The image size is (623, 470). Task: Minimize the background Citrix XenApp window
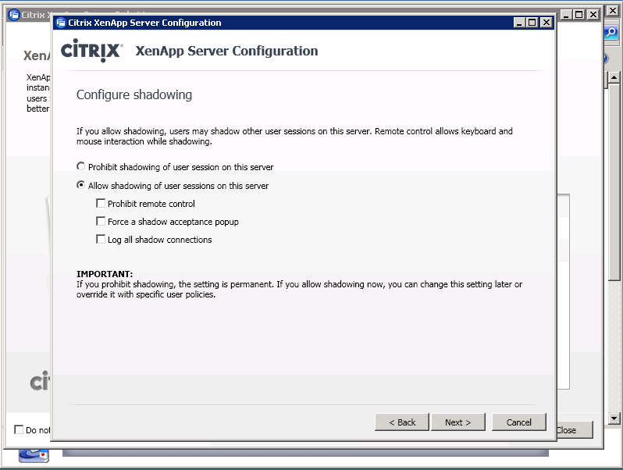point(566,15)
